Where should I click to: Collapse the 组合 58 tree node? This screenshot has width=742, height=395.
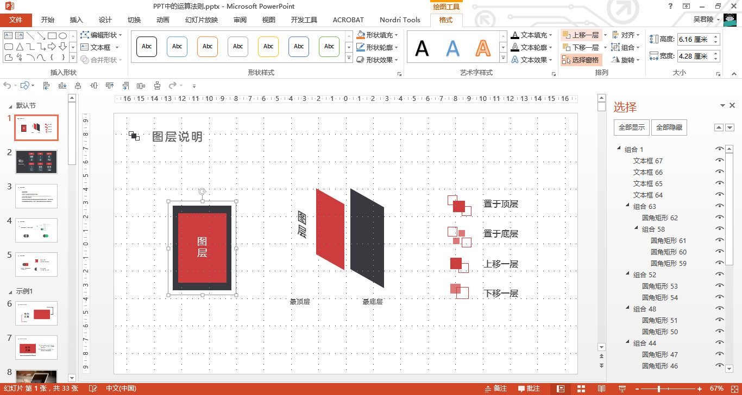tap(637, 229)
